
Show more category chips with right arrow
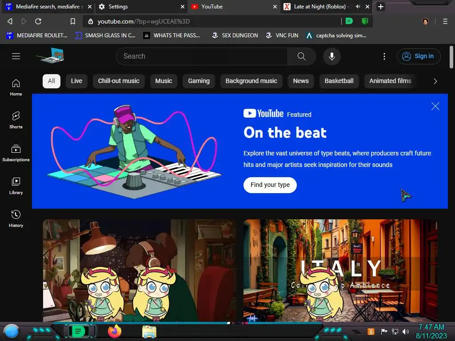[x=435, y=81]
